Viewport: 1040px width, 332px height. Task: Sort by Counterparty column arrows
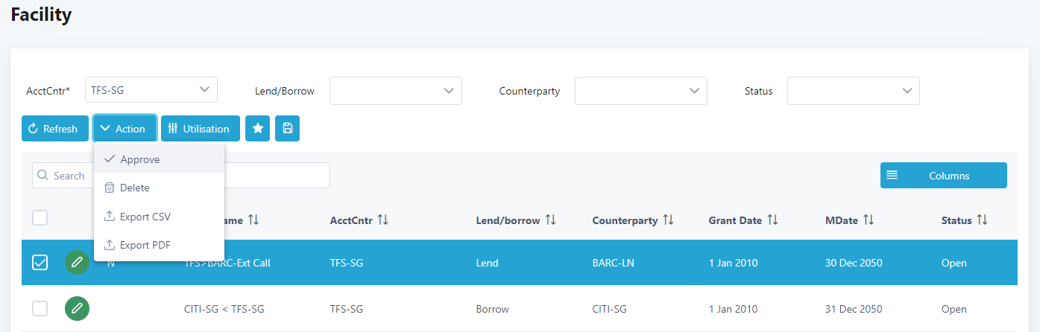668,220
